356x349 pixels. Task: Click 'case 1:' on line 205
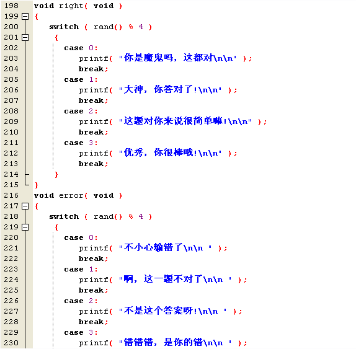[x=81, y=79]
